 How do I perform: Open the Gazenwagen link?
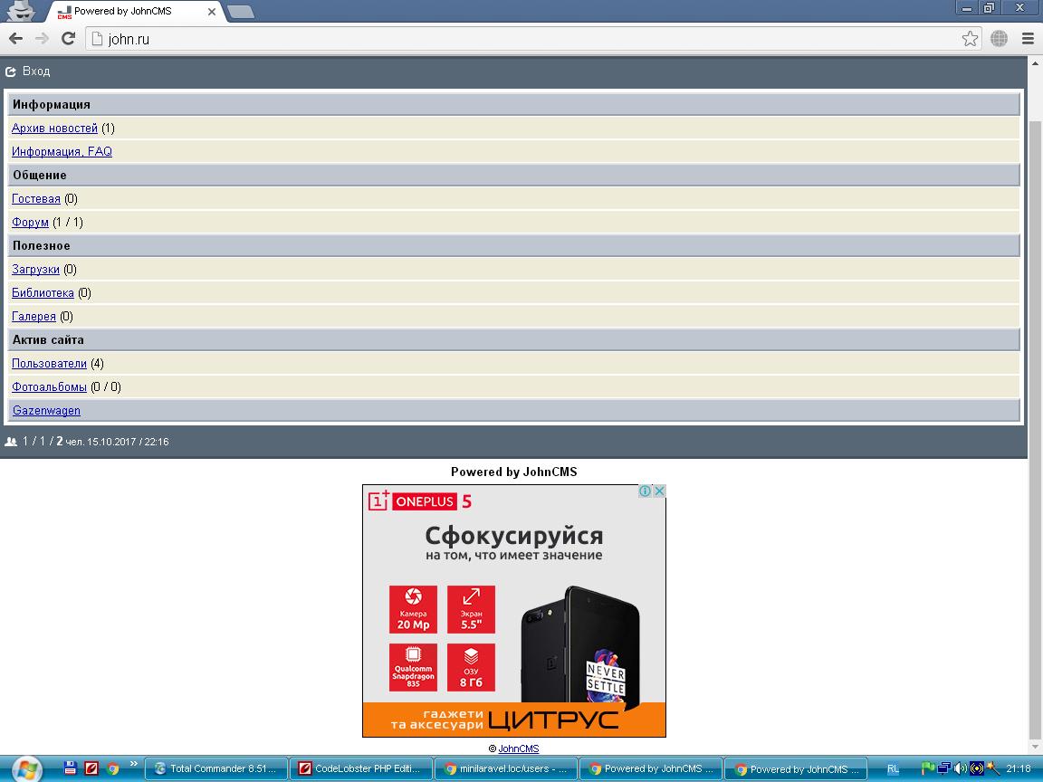coord(46,410)
